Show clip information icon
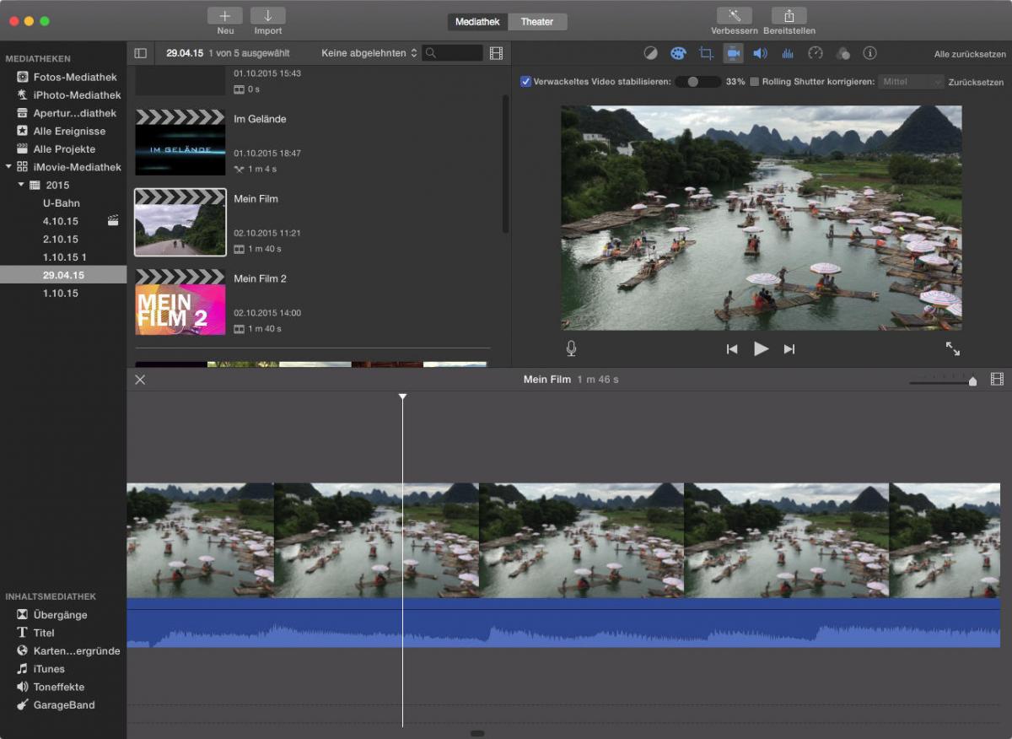 [869, 53]
